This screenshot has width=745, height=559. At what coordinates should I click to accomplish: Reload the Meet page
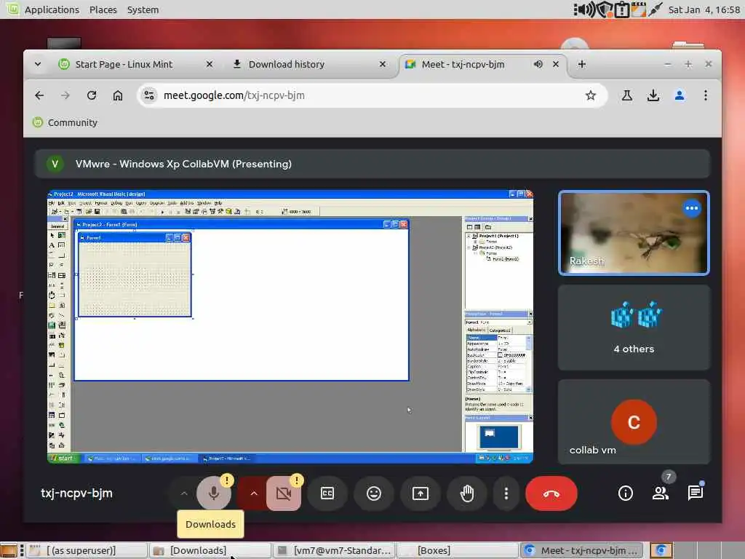tap(92, 95)
